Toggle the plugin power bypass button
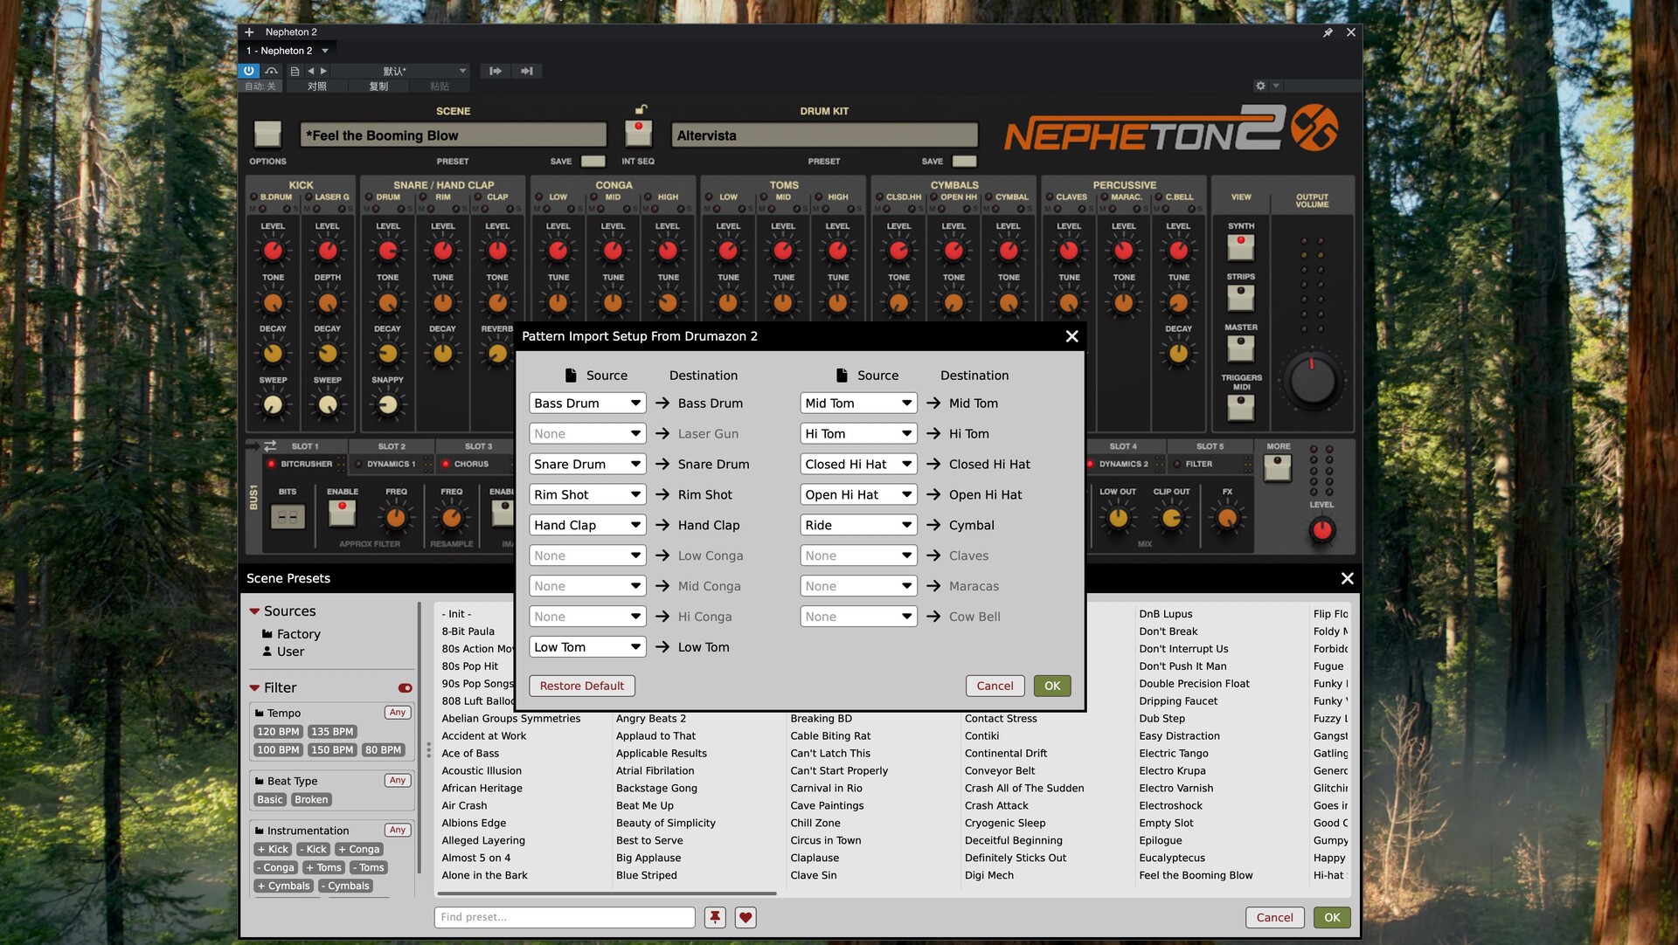1678x945 pixels. coord(249,71)
